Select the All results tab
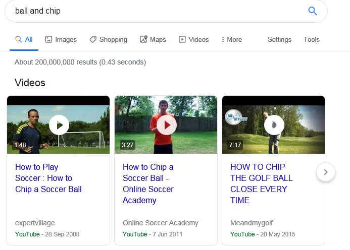 coord(24,40)
